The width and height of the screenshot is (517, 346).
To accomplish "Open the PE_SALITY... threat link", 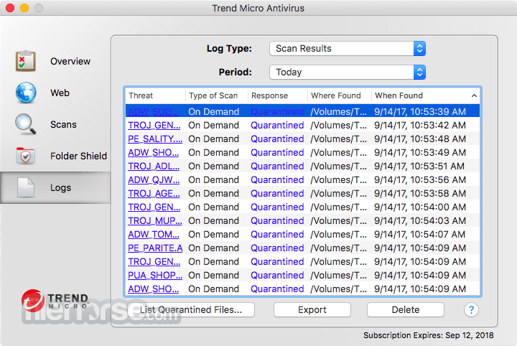I will (155, 139).
